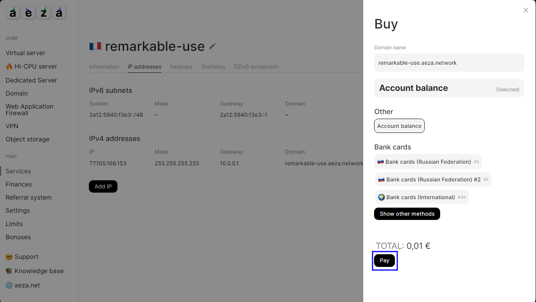Open the Knowledge base link
Screen dimensions: 536x302
click(34, 271)
